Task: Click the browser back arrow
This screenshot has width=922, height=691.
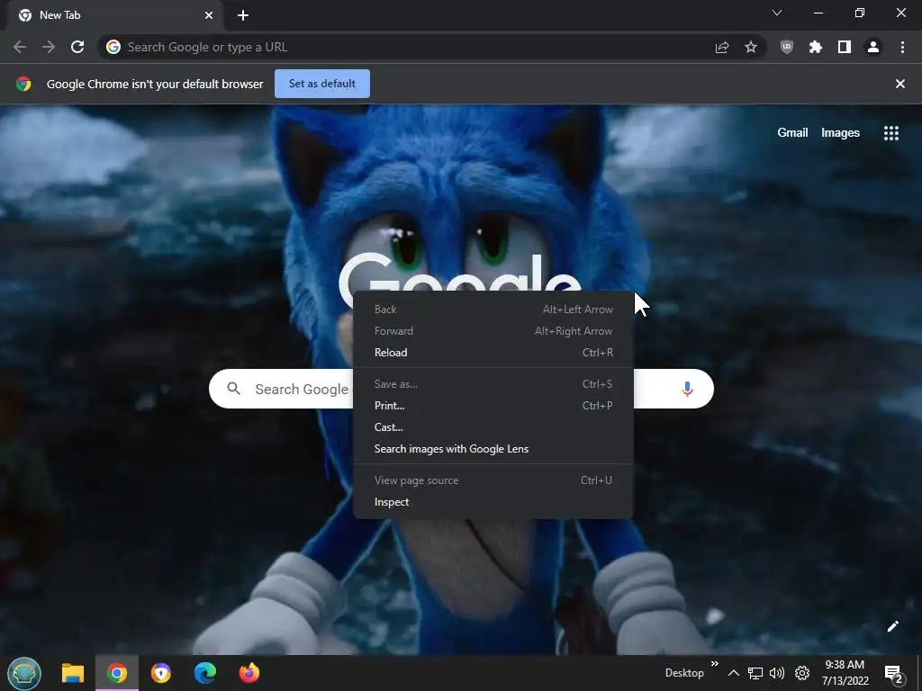Action: click(20, 47)
